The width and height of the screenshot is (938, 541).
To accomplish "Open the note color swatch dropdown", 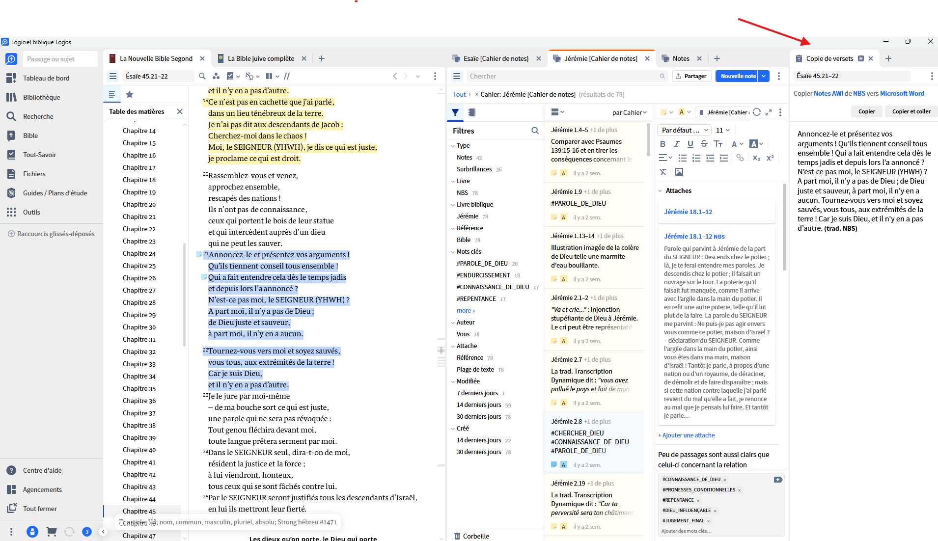I will tap(666, 112).
